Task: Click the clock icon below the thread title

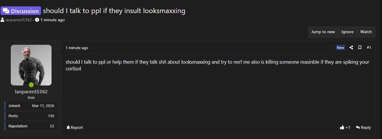Action: (37, 20)
